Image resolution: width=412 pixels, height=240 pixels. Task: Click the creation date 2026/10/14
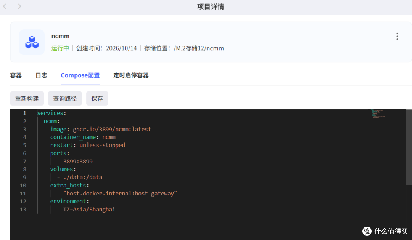pyautogui.click(x=121, y=48)
